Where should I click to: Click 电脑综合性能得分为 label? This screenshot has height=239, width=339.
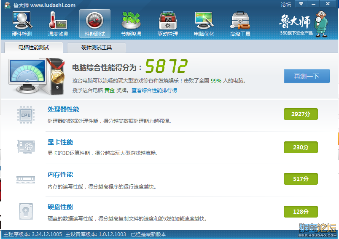107,67
